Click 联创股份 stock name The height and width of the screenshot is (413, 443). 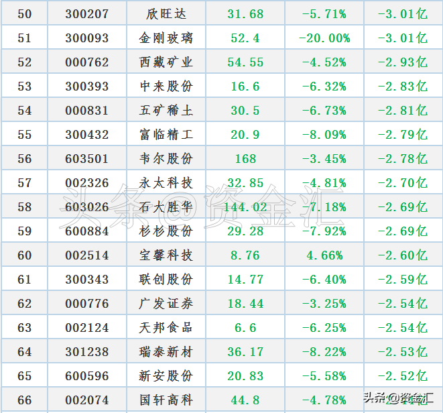(x=166, y=280)
